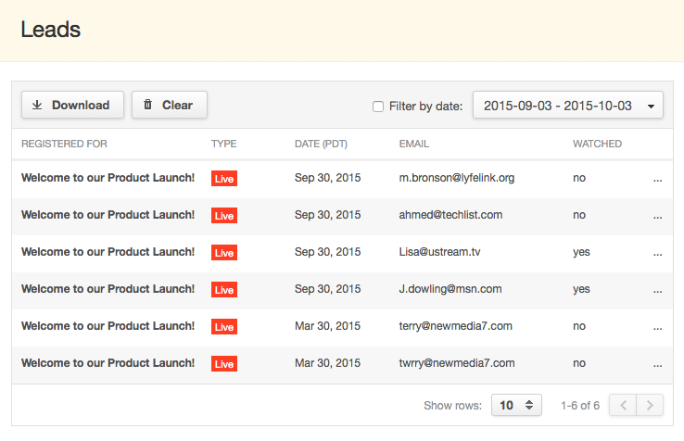Go to the previous page arrow
This screenshot has width=684, height=441.
click(623, 405)
